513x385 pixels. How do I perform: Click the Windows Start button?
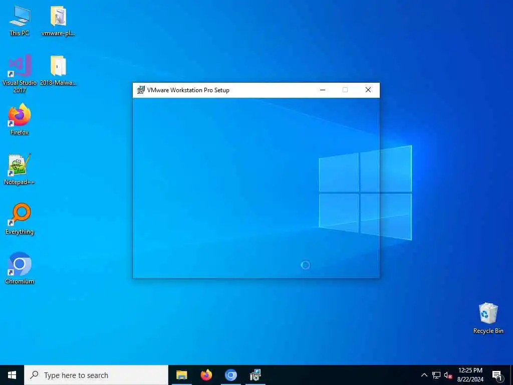(12, 375)
